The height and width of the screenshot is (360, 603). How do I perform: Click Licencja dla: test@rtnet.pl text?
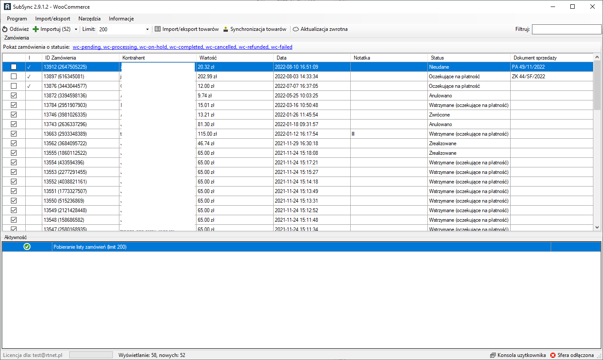point(32,355)
